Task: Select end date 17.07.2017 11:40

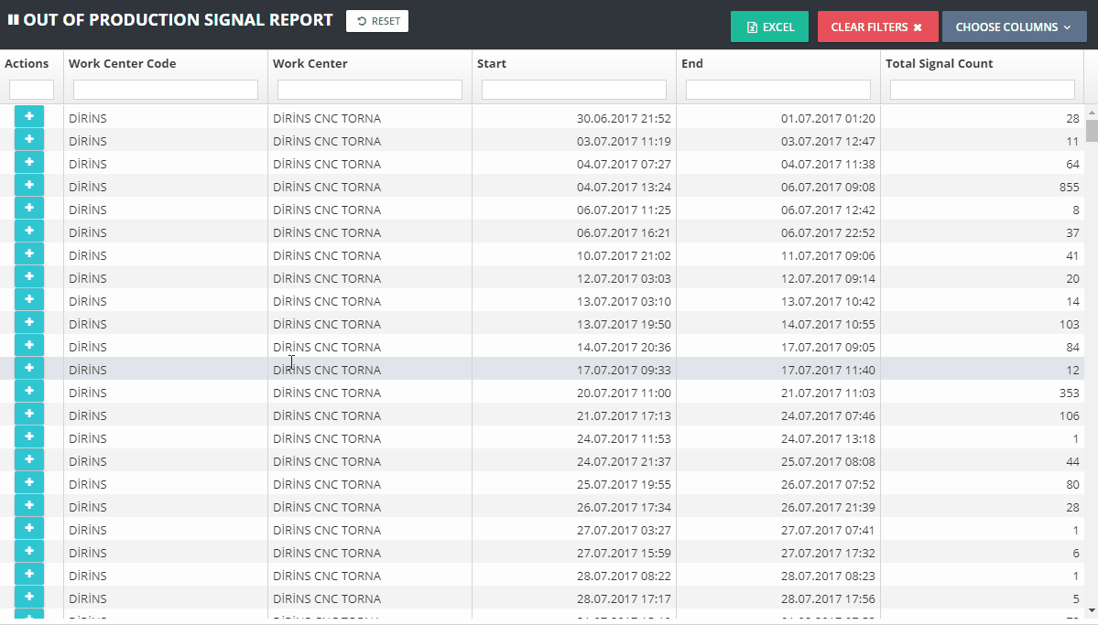Action: pyautogui.click(x=828, y=370)
